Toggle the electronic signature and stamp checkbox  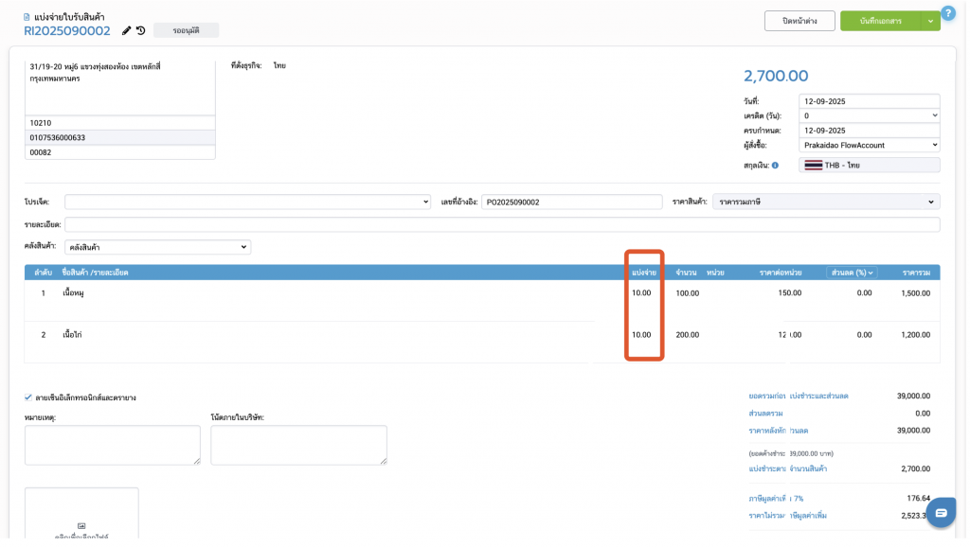[28, 397]
